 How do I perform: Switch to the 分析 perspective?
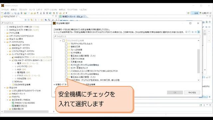click(x=195, y=13)
